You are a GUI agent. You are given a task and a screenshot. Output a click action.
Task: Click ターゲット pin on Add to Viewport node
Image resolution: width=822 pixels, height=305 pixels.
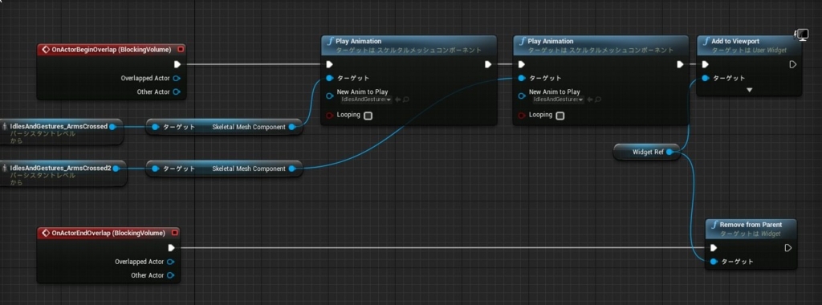click(706, 79)
